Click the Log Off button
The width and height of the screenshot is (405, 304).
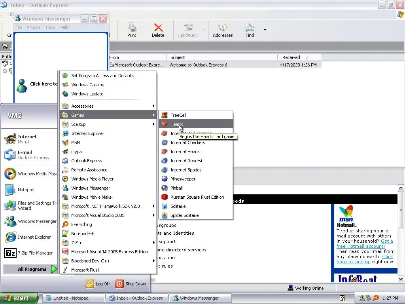click(x=98, y=283)
